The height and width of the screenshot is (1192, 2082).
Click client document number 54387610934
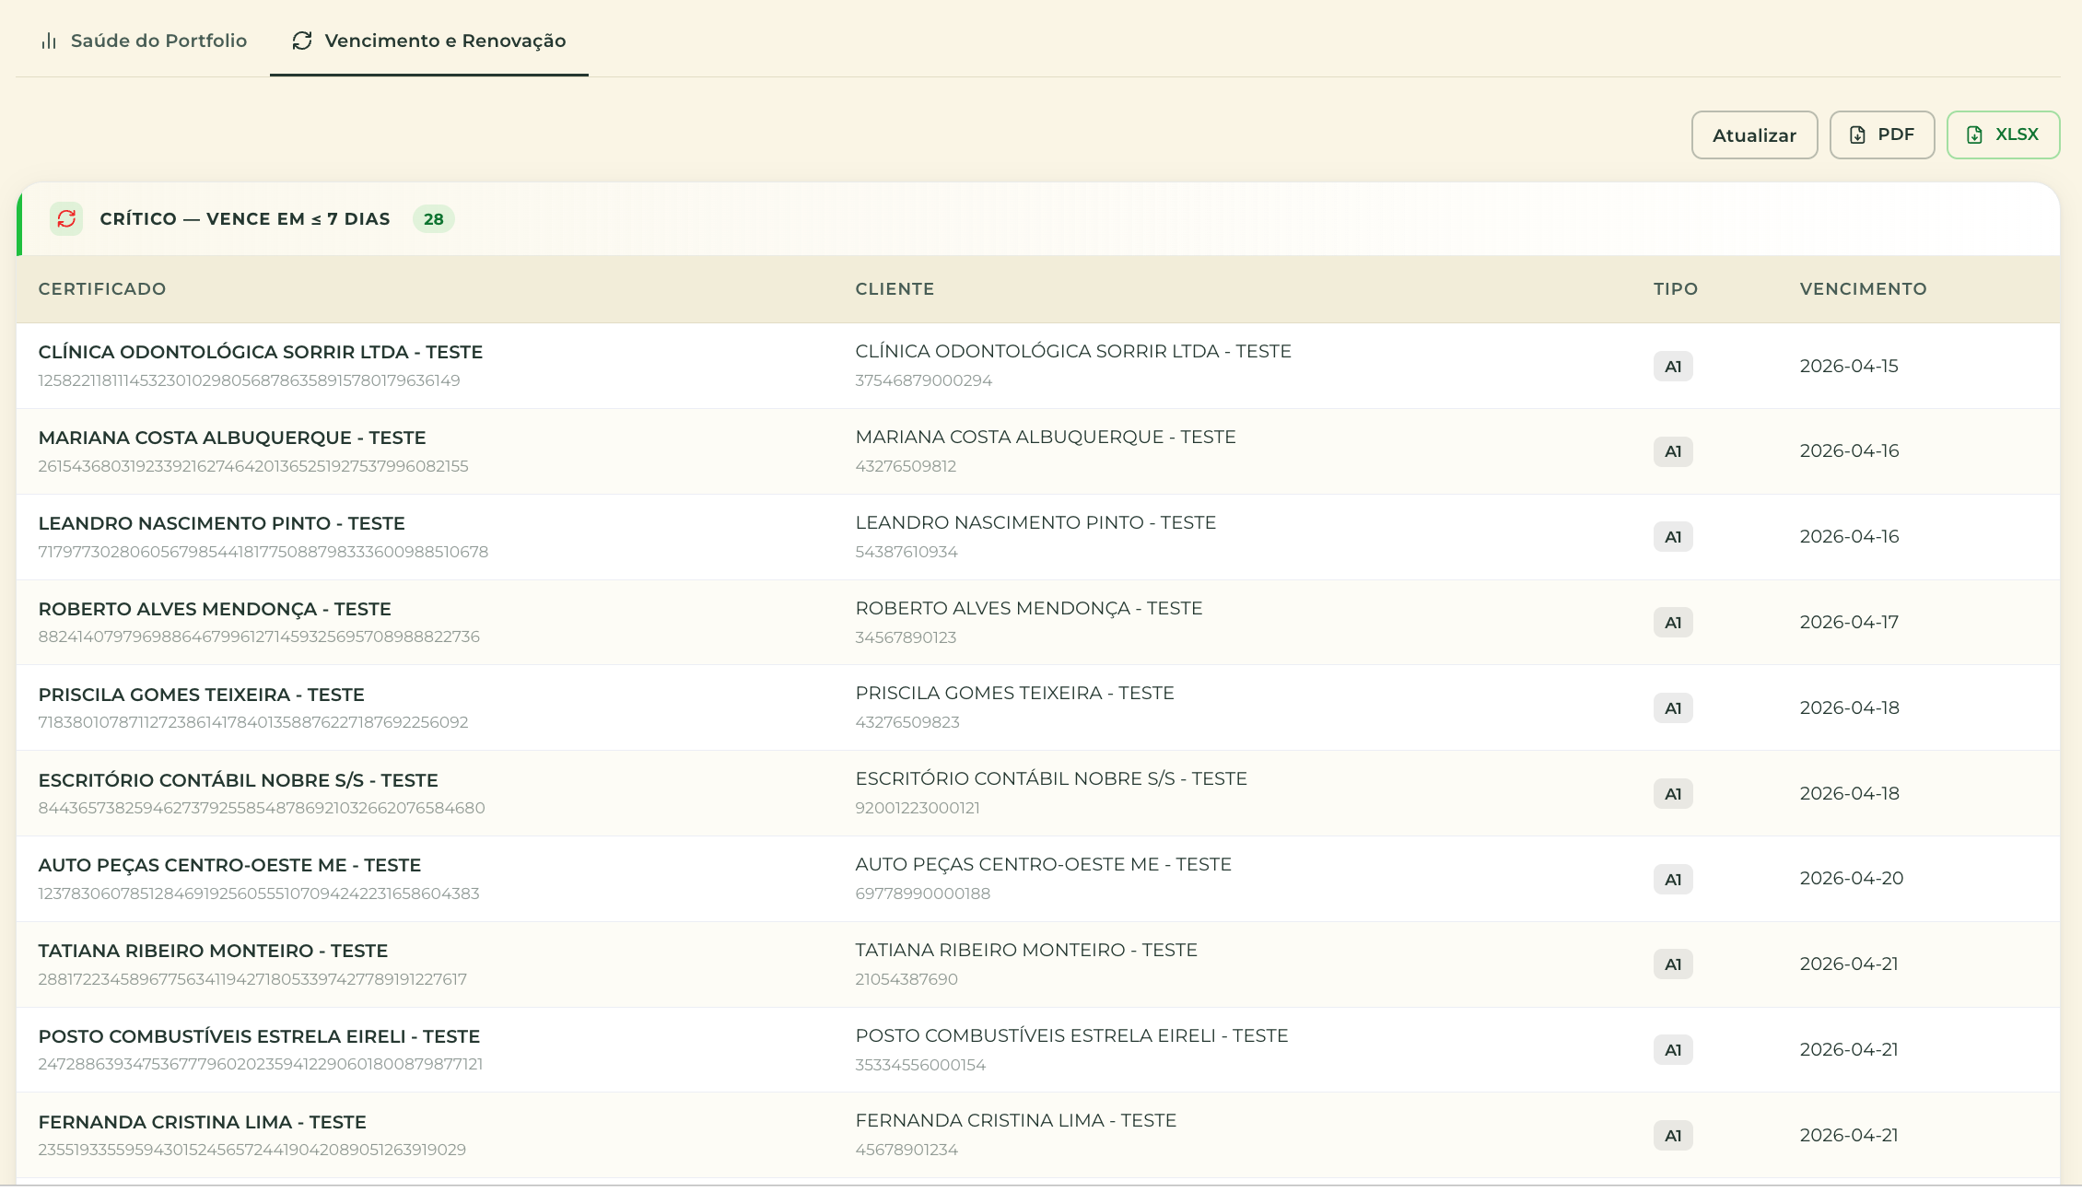(906, 552)
